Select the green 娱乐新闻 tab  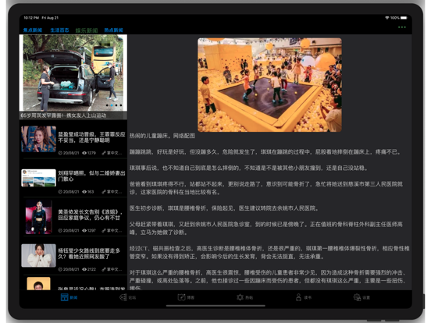click(x=87, y=30)
